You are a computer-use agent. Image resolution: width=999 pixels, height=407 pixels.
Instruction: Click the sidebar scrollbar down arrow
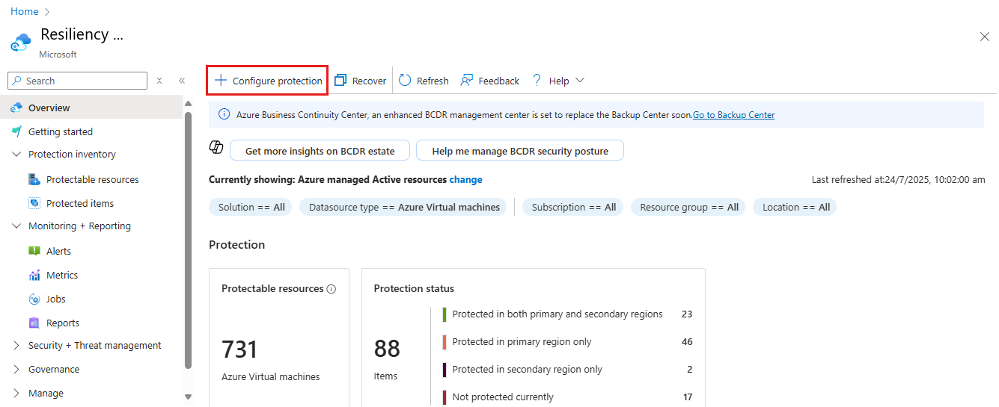188,397
